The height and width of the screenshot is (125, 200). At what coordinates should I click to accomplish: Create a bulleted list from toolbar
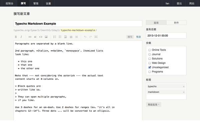click(60, 37)
